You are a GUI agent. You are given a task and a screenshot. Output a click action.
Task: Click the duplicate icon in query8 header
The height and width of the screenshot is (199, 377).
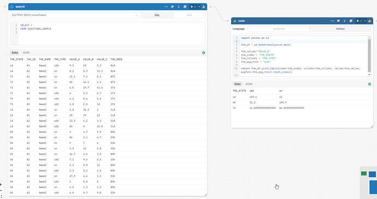coord(185,7)
